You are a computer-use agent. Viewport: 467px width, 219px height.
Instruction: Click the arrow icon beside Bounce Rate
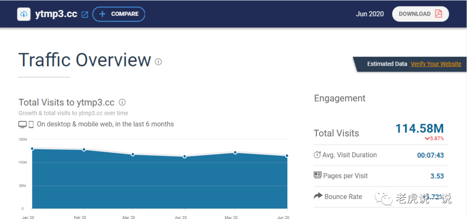coord(318,196)
